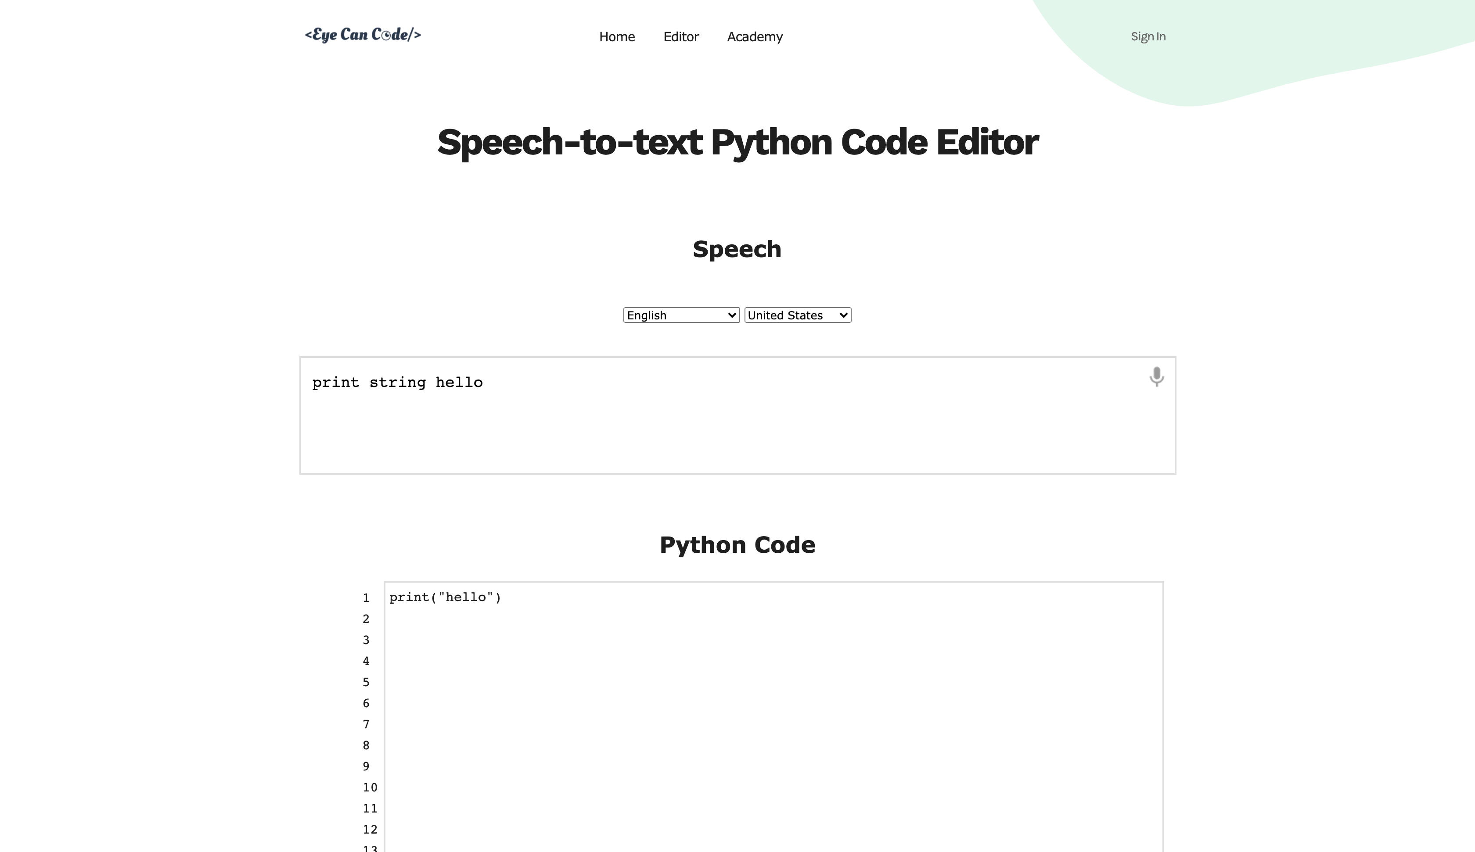Viewport: 1475px width, 852px height.
Task: Click the Eye Can Code logo
Action: click(x=363, y=35)
